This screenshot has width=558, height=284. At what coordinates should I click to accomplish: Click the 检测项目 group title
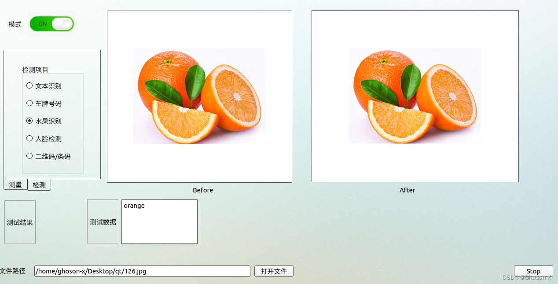point(35,70)
